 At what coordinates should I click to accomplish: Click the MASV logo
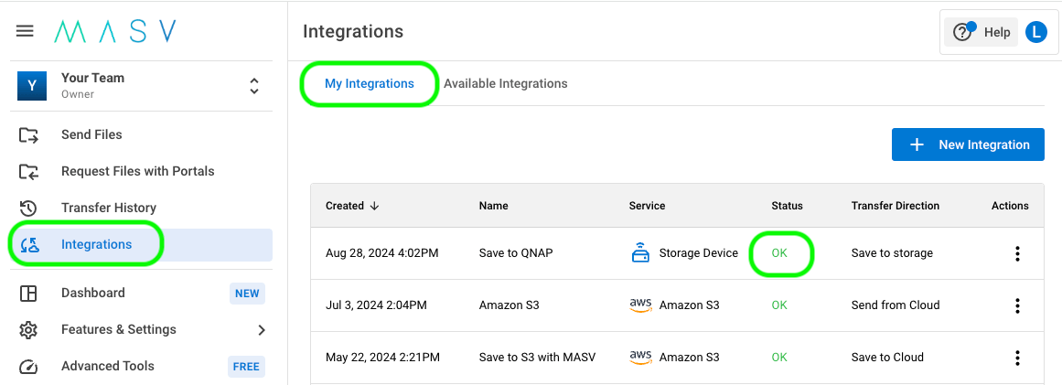[115, 32]
